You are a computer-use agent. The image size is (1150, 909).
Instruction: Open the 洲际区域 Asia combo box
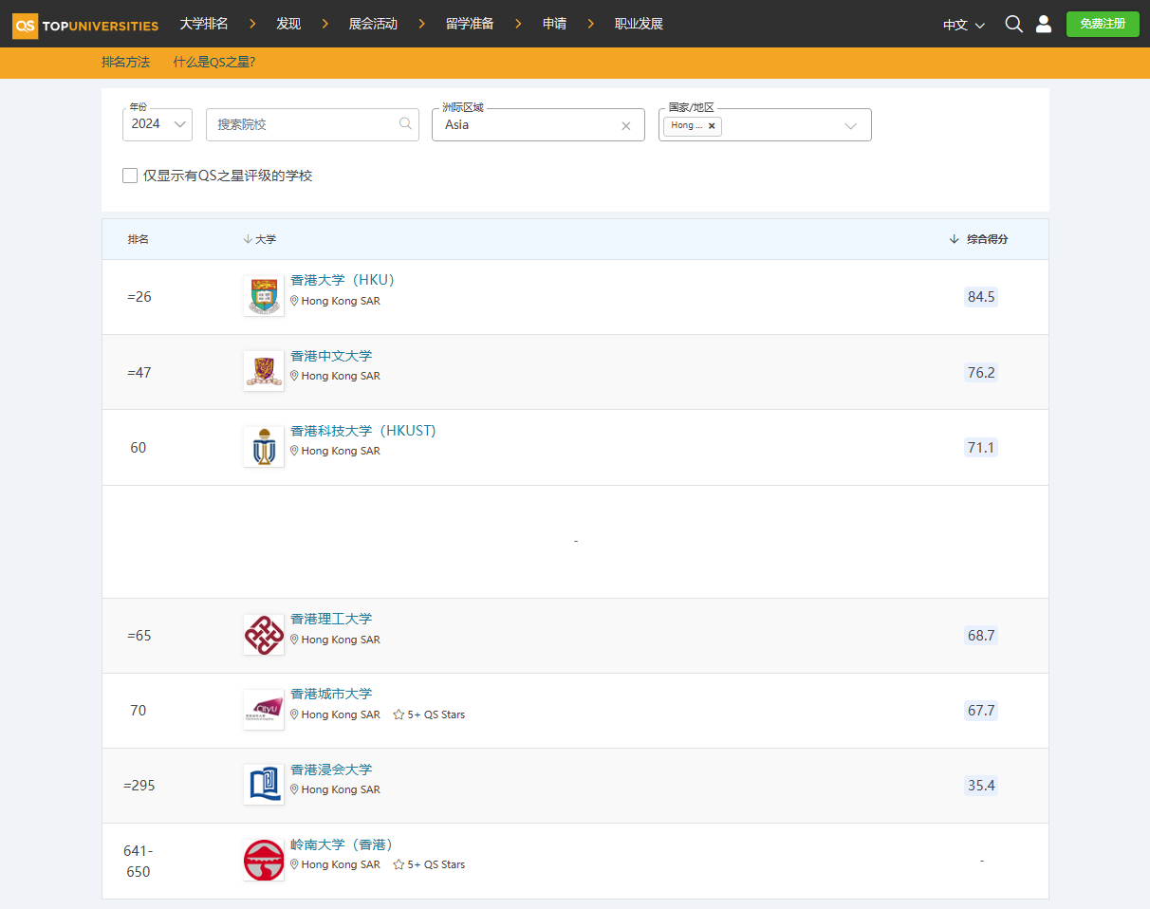point(538,124)
